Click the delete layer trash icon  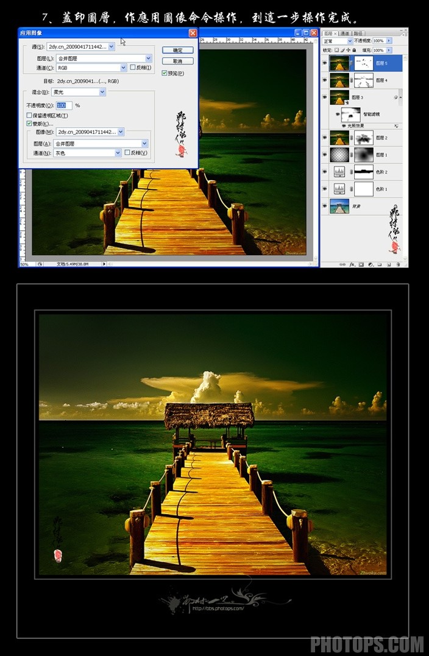click(398, 265)
